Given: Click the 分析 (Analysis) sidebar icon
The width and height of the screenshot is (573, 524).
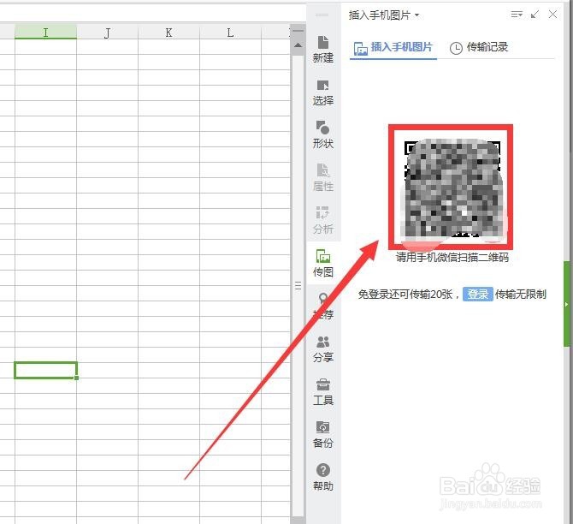Looking at the screenshot, I should (x=323, y=221).
